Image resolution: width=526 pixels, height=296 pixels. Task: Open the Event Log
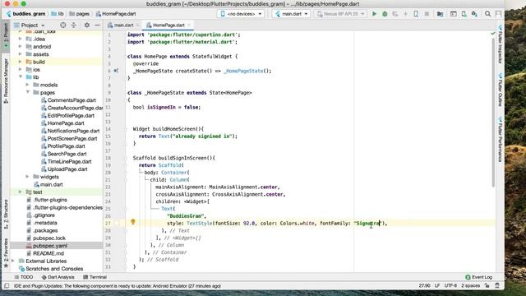click(478, 277)
